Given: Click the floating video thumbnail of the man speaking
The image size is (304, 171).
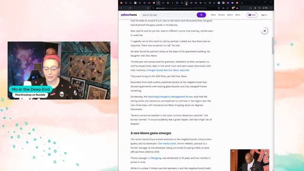Looking at the screenshot, I should point(250,160).
